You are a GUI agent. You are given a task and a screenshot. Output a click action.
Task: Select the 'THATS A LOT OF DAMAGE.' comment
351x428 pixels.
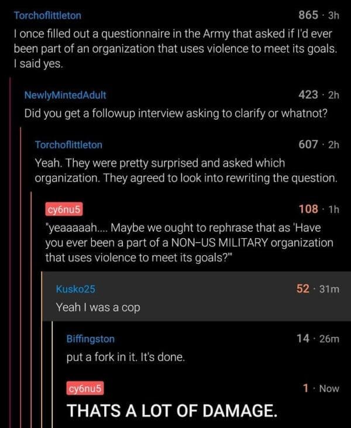tap(172, 410)
